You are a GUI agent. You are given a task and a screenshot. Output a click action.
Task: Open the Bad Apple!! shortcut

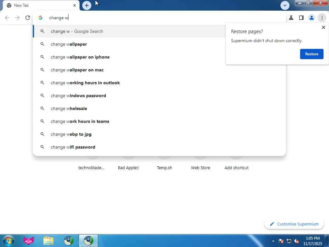129,168
